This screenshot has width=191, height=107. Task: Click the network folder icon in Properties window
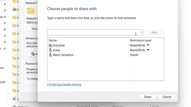point(30,11)
